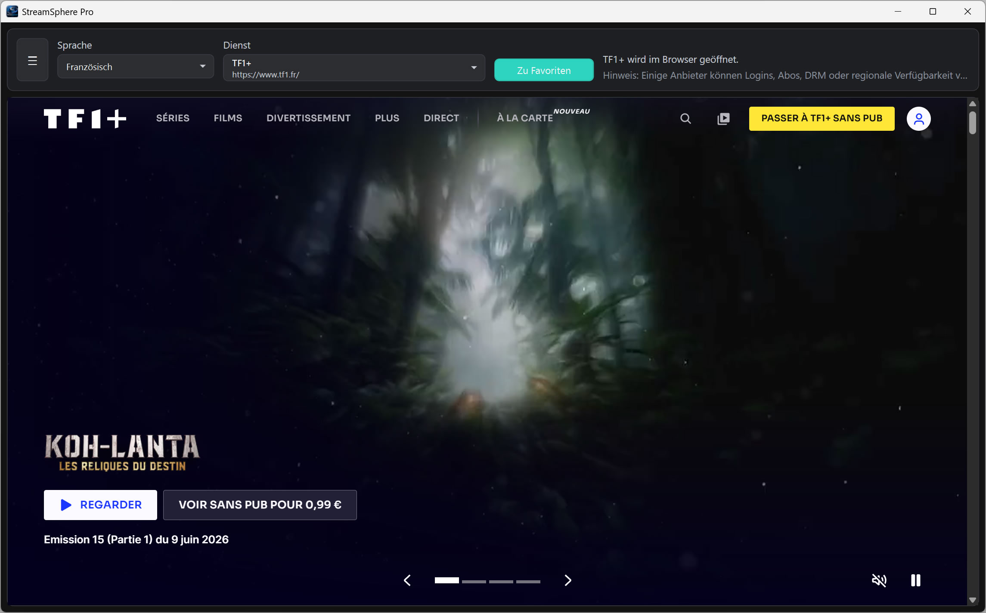Click the StreamSphere Pro app icon
This screenshot has width=986, height=613.
point(12,12)
